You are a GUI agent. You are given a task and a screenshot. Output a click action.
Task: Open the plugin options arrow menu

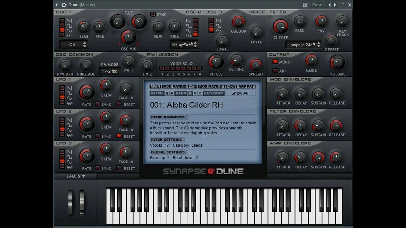click(x=57, y=5)
